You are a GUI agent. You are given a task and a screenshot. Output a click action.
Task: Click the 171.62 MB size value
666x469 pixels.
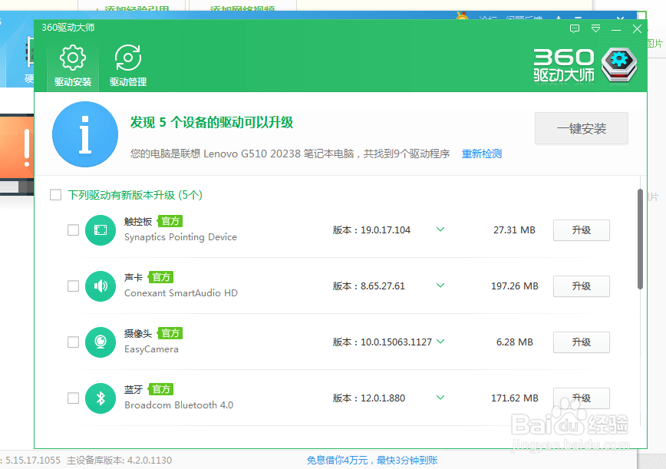pyautogui.click(x=515, y=398)
